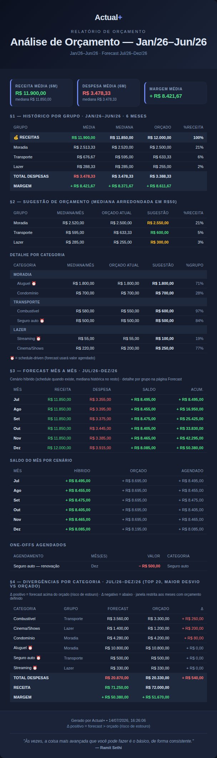This screenshot has width=217, height=758.
Task: Select the Receita Média (6M) summary card
Action: click(41, 93)
